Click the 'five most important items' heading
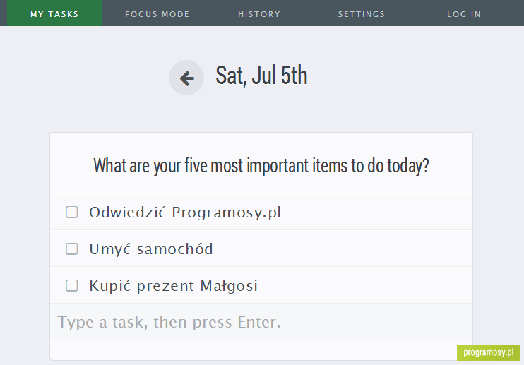Screen dimensions: 524x365 click(261, 166)
